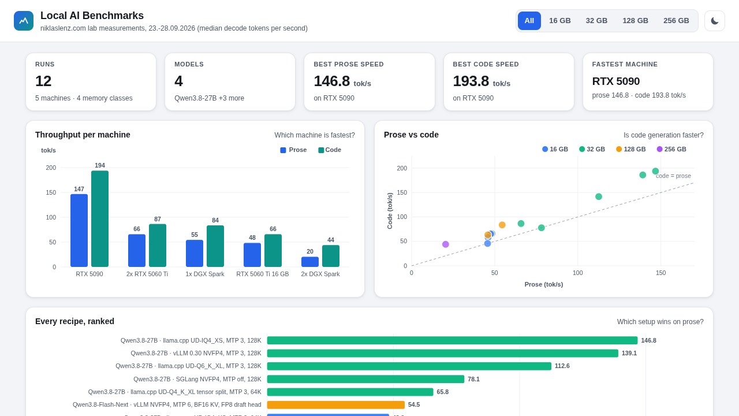Click the lone orange point near prose 55
The height and width of the screenshot is (416, 739).
[x=502, y=225]
